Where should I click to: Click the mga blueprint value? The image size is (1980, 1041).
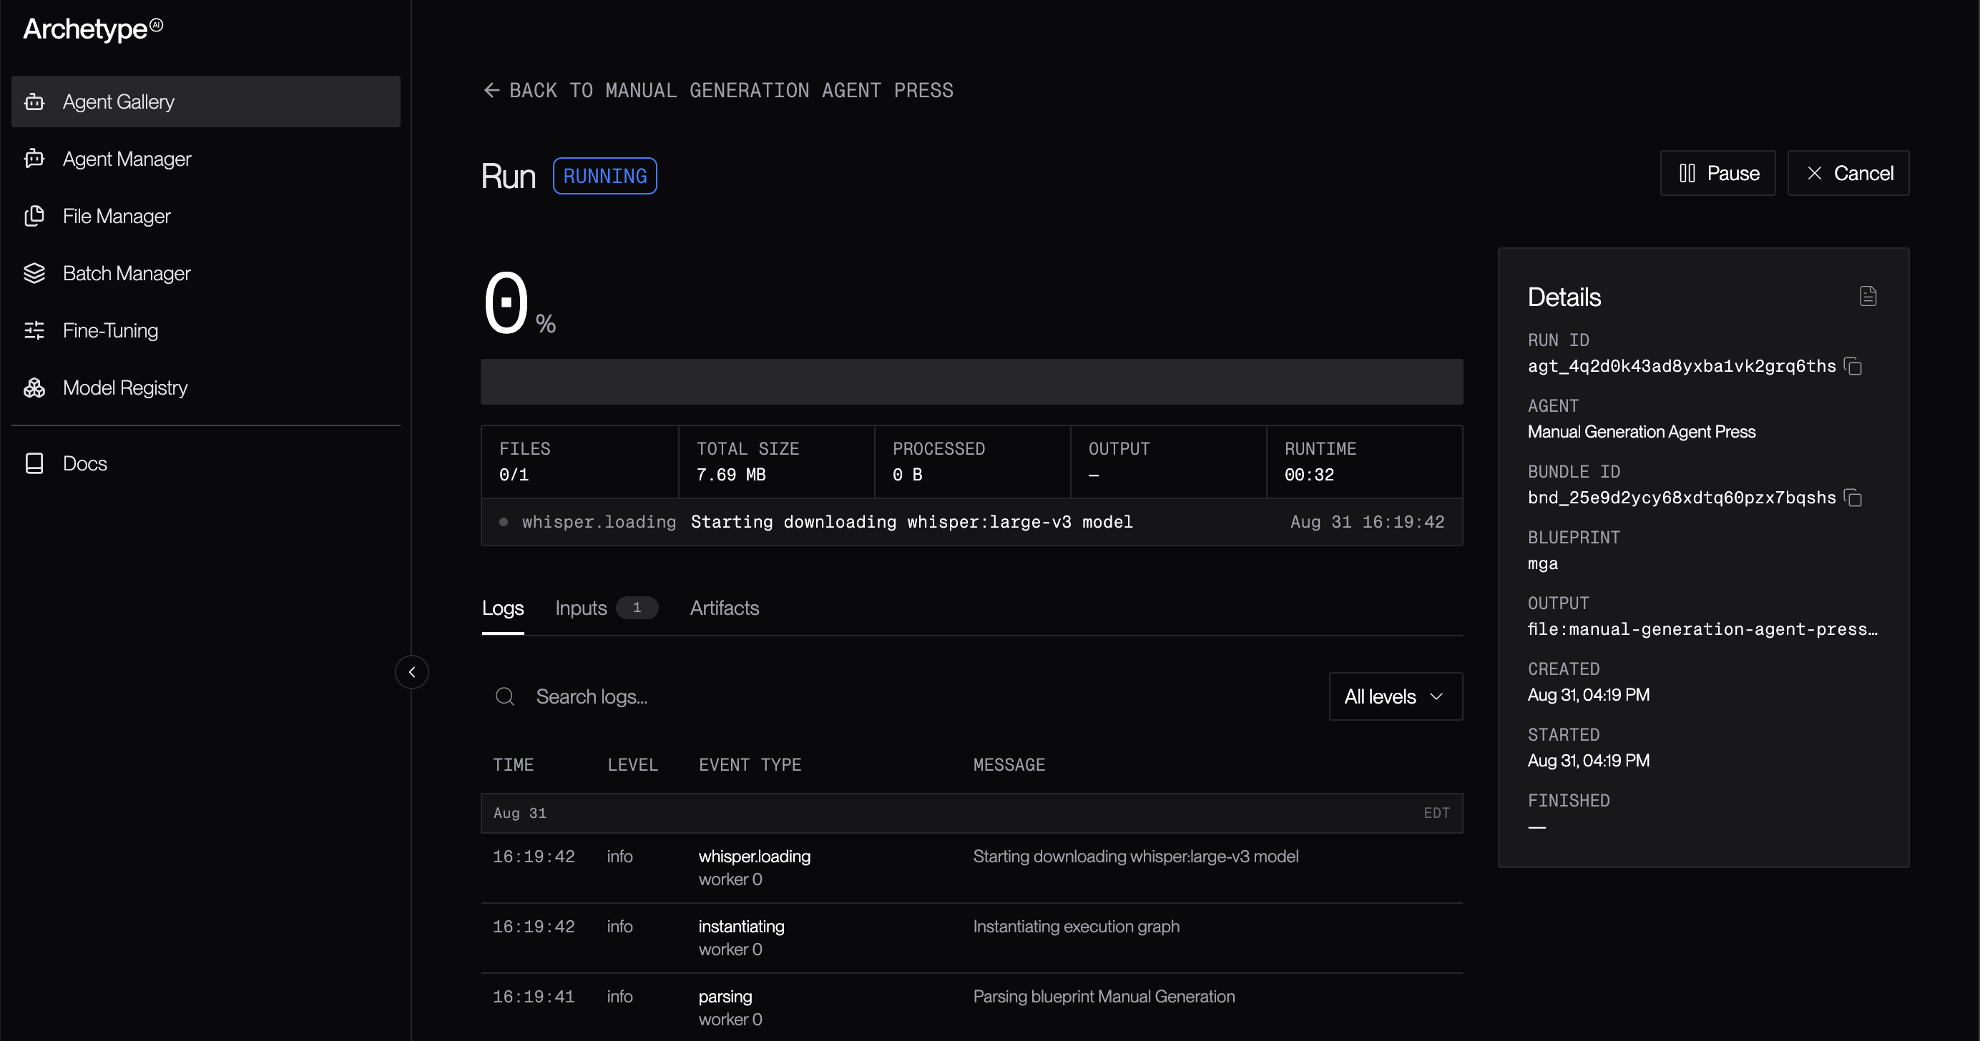click(1543, 563)
